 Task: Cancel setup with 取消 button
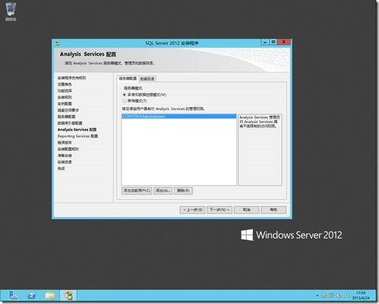click(x=247, y=209)
